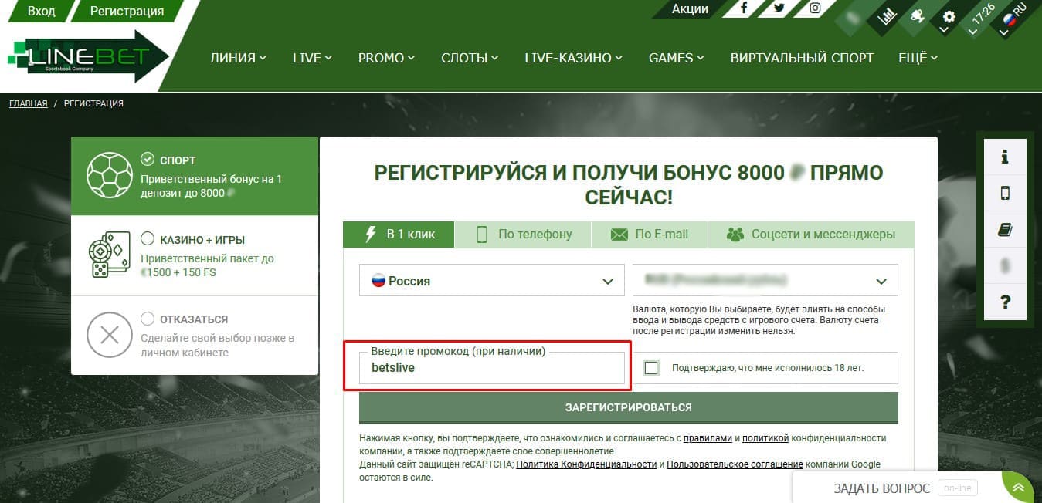Viewport: 1042px width, 503px height.
Task: Open the statistics bar chart icon
Action: pyautogui.click(x=888, y=15)
